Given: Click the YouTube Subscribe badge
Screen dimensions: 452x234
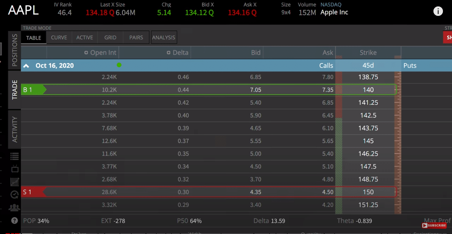Looking at the screenshot, I should pyautogui.click(x=434, y=225).
